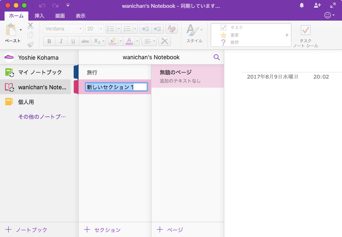Add a new section with + セクション
Image resolution: width=342 pixels, height=237 pixels.
coord(102,230)
